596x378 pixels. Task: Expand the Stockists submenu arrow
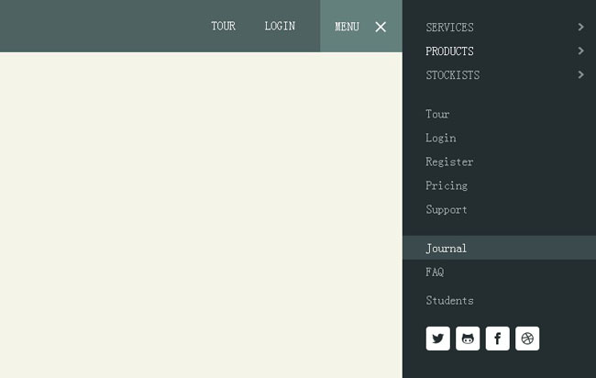pos(580,75)
